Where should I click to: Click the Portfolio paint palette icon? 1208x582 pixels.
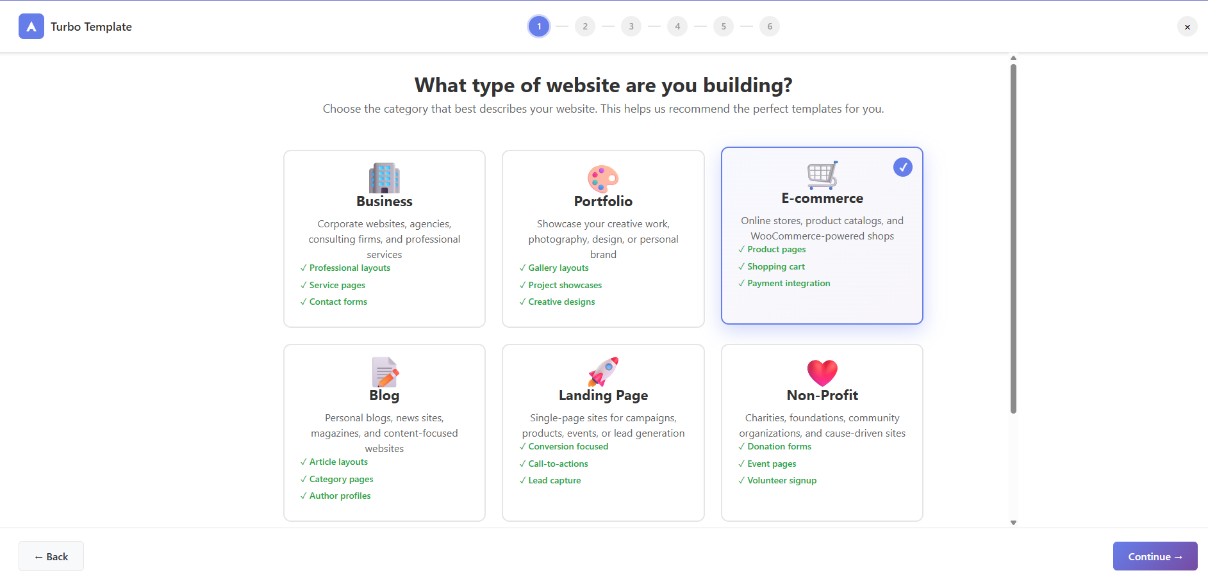(x=603, y=179)
